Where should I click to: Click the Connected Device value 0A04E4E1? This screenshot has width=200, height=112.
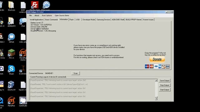[x=49, y=73]
